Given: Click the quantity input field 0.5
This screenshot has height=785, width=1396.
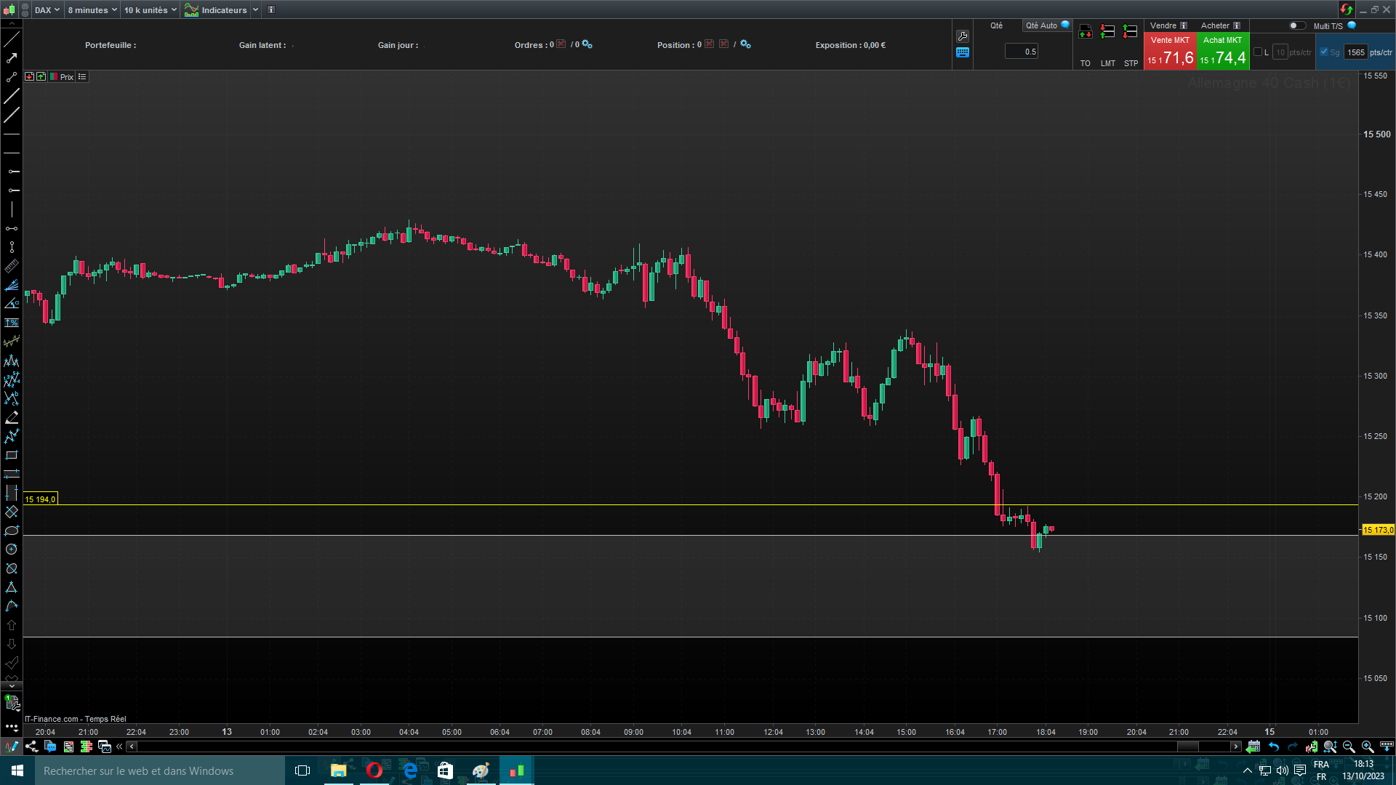Looking at the screenshot, I should [1022, 52].
